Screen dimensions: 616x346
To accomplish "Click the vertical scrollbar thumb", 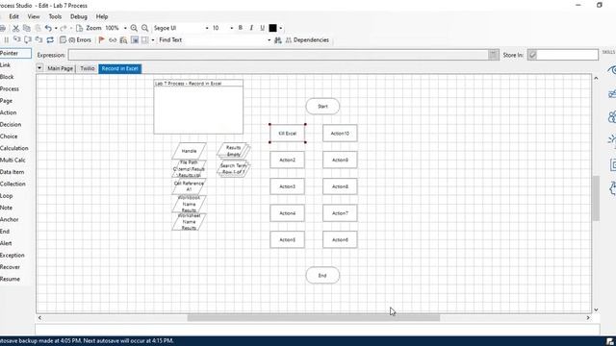I will click(596, 198).
